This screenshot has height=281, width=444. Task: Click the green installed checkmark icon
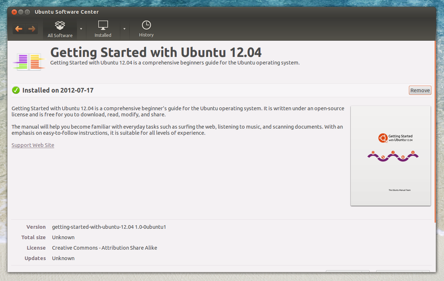(16, 90)
